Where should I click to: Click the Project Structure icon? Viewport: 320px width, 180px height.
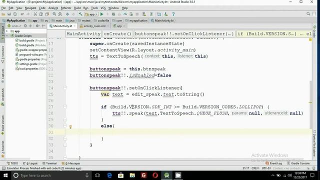point(158,14)
